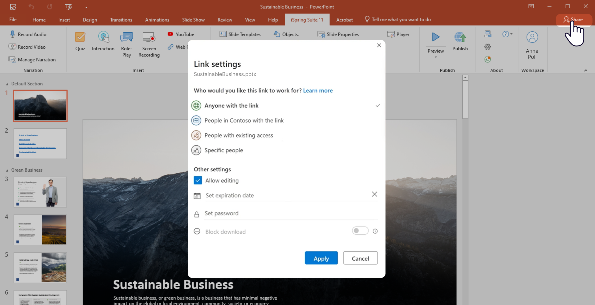Insert a YouTube video
Image resolution: width=595 pixels, height=305 pixels.
point(181,34)
